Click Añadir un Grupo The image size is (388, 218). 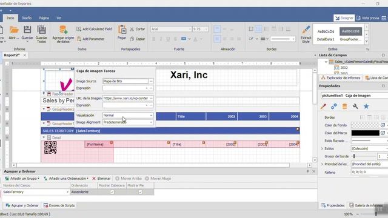(22, 178)
